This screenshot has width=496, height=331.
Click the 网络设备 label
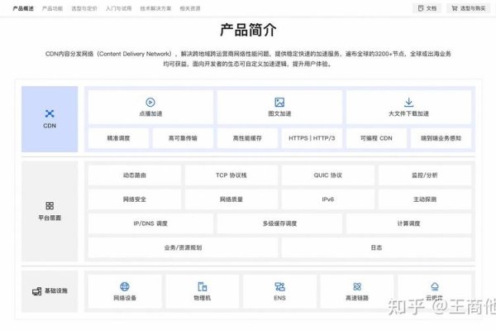click(x=125, y=298)
